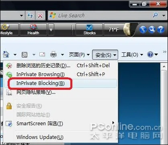Click the red X stop loading icon
Image resolution: width=168 pixels, height=145 pixels.
(x=40, y=16)
